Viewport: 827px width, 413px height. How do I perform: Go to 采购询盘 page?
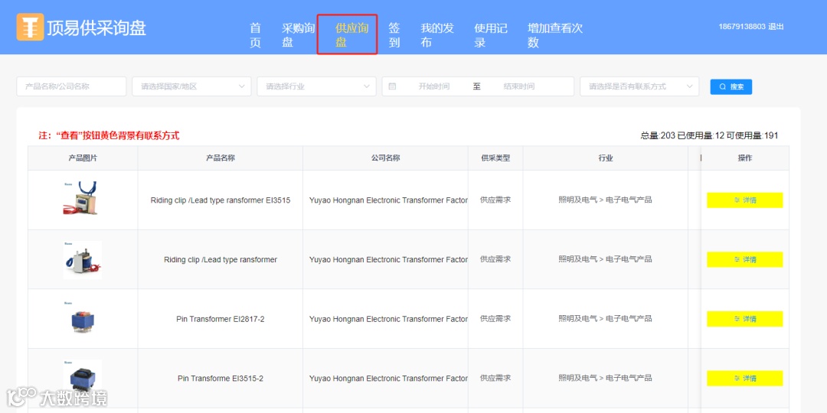[299, 35]
